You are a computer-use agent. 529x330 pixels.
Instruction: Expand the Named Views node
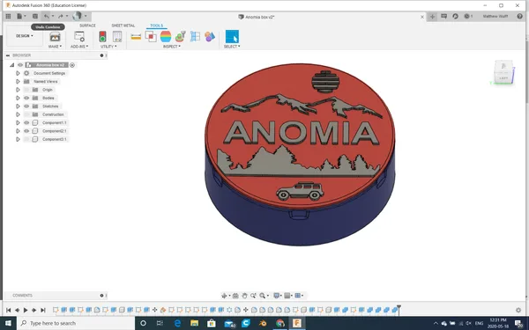18,82
